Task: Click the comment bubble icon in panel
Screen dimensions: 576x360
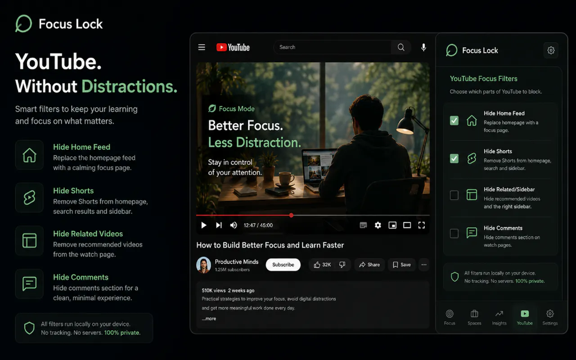Action: point(472,233)
